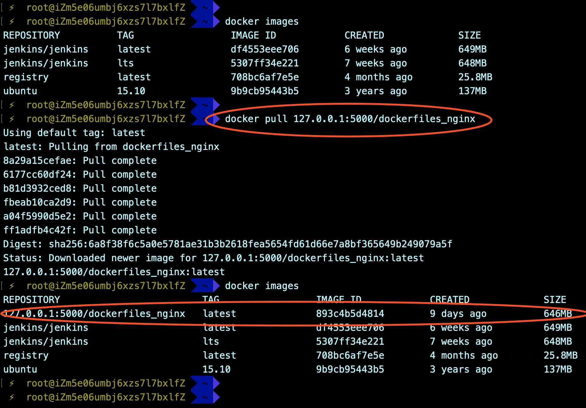Click CREATED header in the second images listing

(x=450, y=300)
